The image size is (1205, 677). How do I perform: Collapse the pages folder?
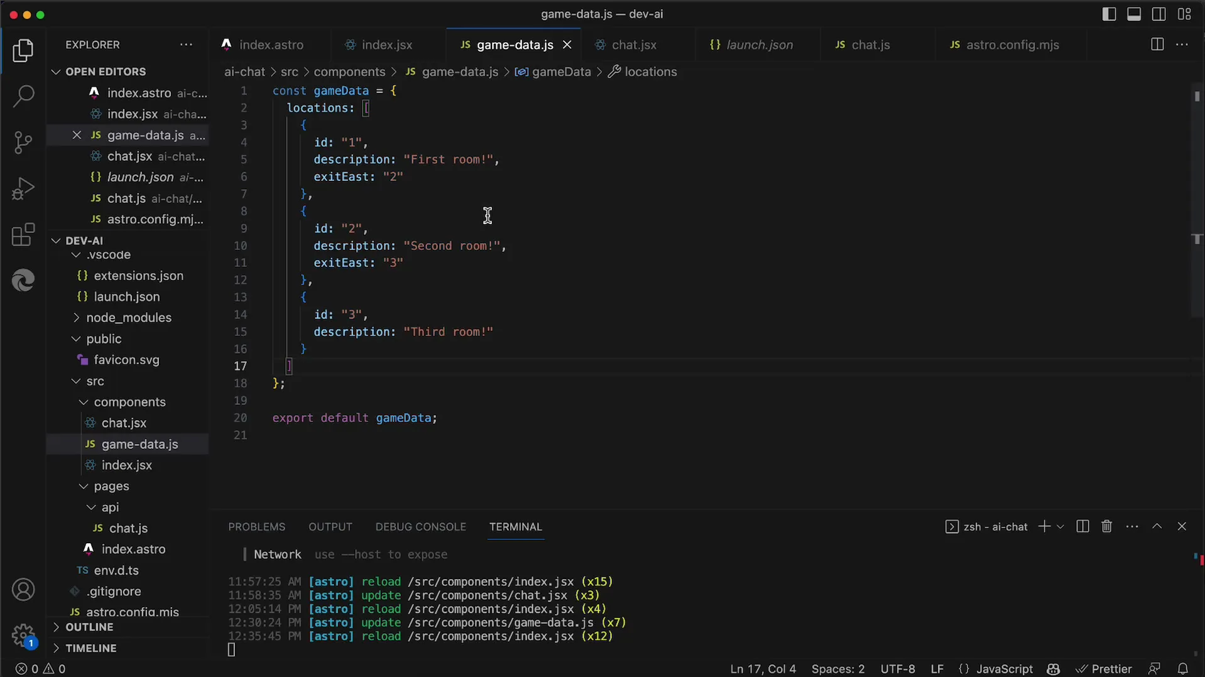click(x=111, y=486)
